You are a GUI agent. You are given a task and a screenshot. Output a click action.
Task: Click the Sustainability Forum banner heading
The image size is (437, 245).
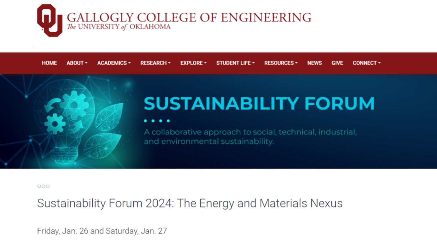(259, 103)
